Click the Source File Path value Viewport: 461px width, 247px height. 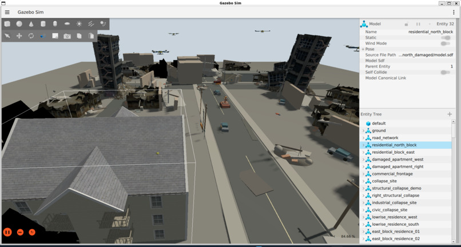coord(426,55)
